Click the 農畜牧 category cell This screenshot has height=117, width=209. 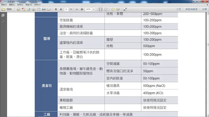(x=46, y=85)
